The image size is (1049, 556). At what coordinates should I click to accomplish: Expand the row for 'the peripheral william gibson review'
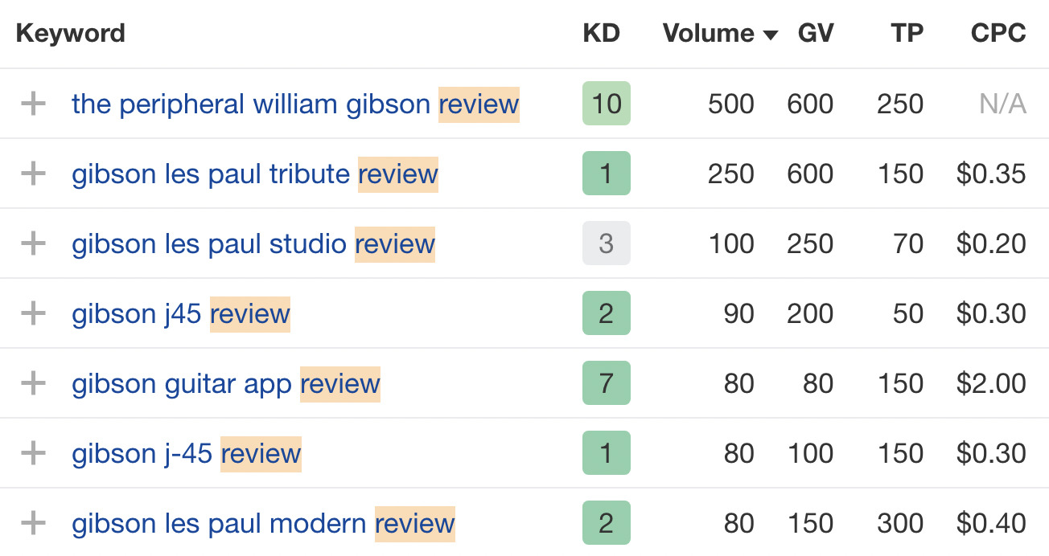coord(32,104)
